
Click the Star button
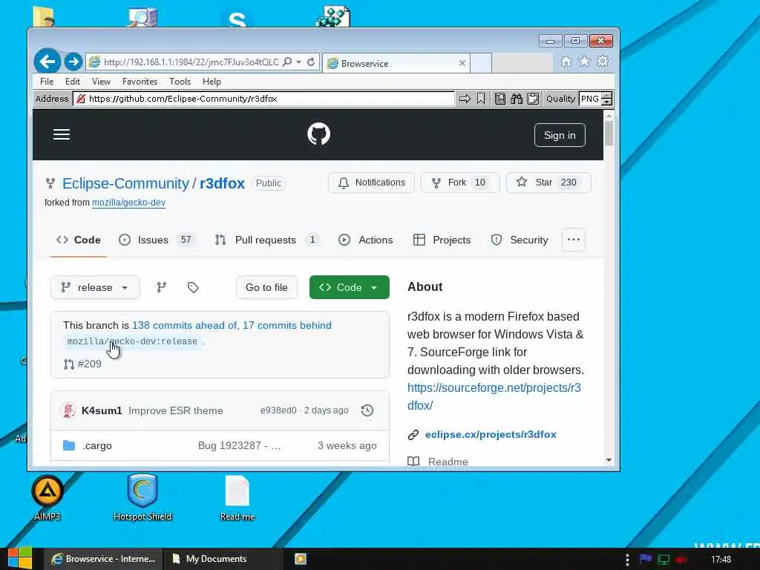point(548,183)
